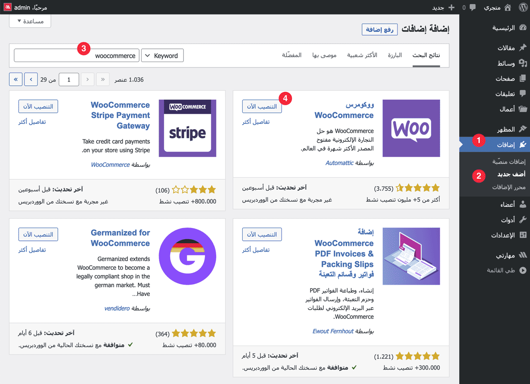Click the المظهر appearance brush icon

coord(523,129)
